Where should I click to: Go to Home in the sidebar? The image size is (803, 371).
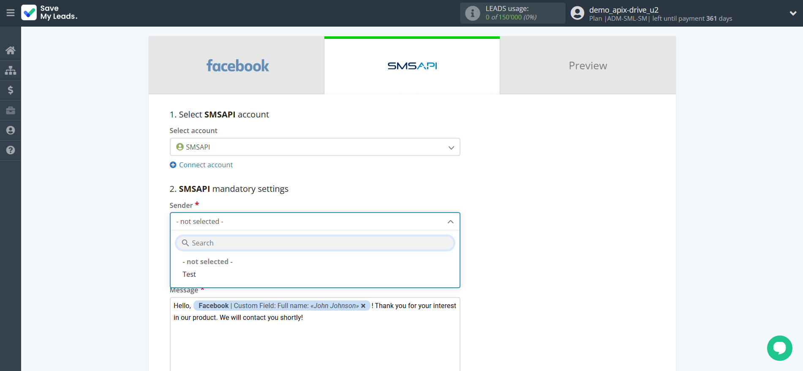pyautogui.click(x=11, y=50)
